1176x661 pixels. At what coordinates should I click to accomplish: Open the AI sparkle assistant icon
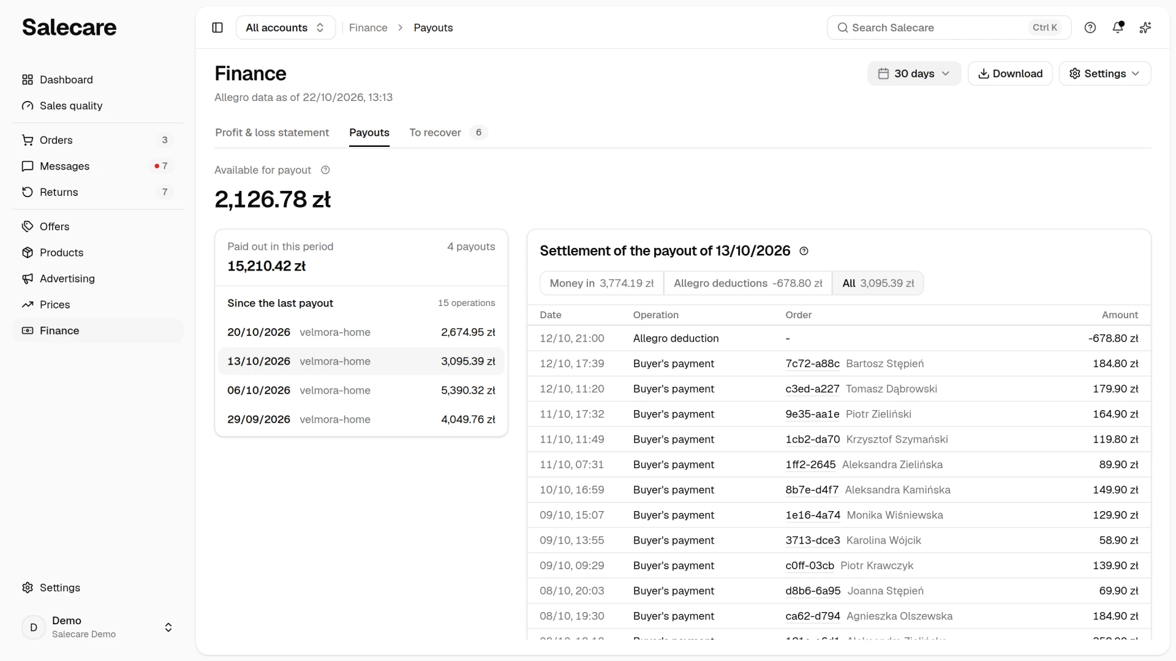click(1145, 28)
